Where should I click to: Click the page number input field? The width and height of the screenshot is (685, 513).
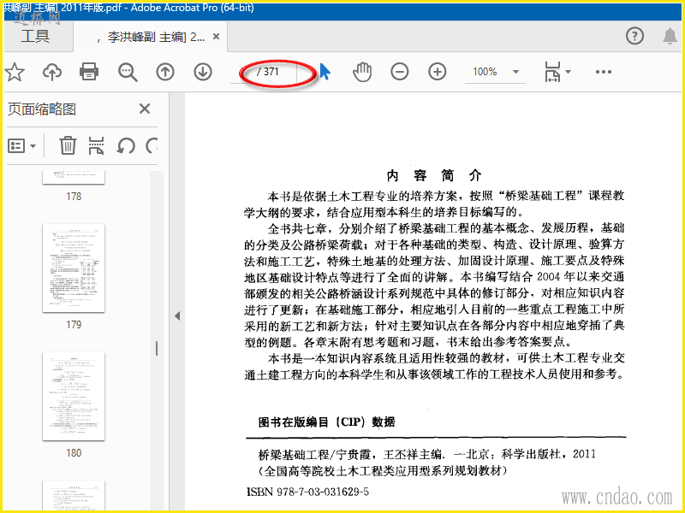242,72
